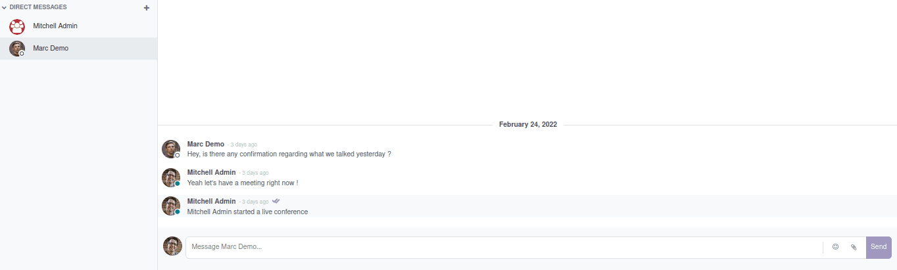Click the DIRECT MESSAGES header label

click(x=38, y=7)
